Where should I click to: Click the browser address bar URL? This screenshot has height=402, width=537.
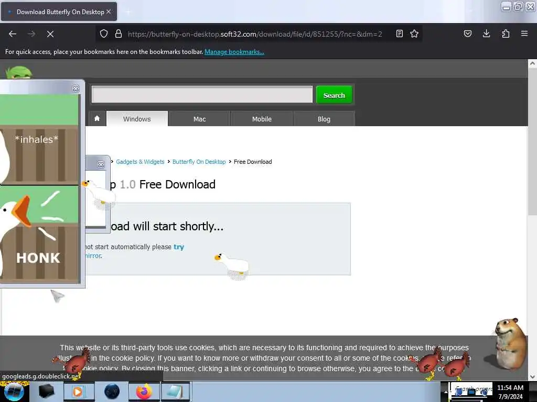pos(255,34)
